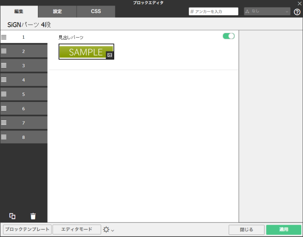Viewport: 303px width, 237px height.
Task: Open the なし dropdown
Action: click(267, 11)
